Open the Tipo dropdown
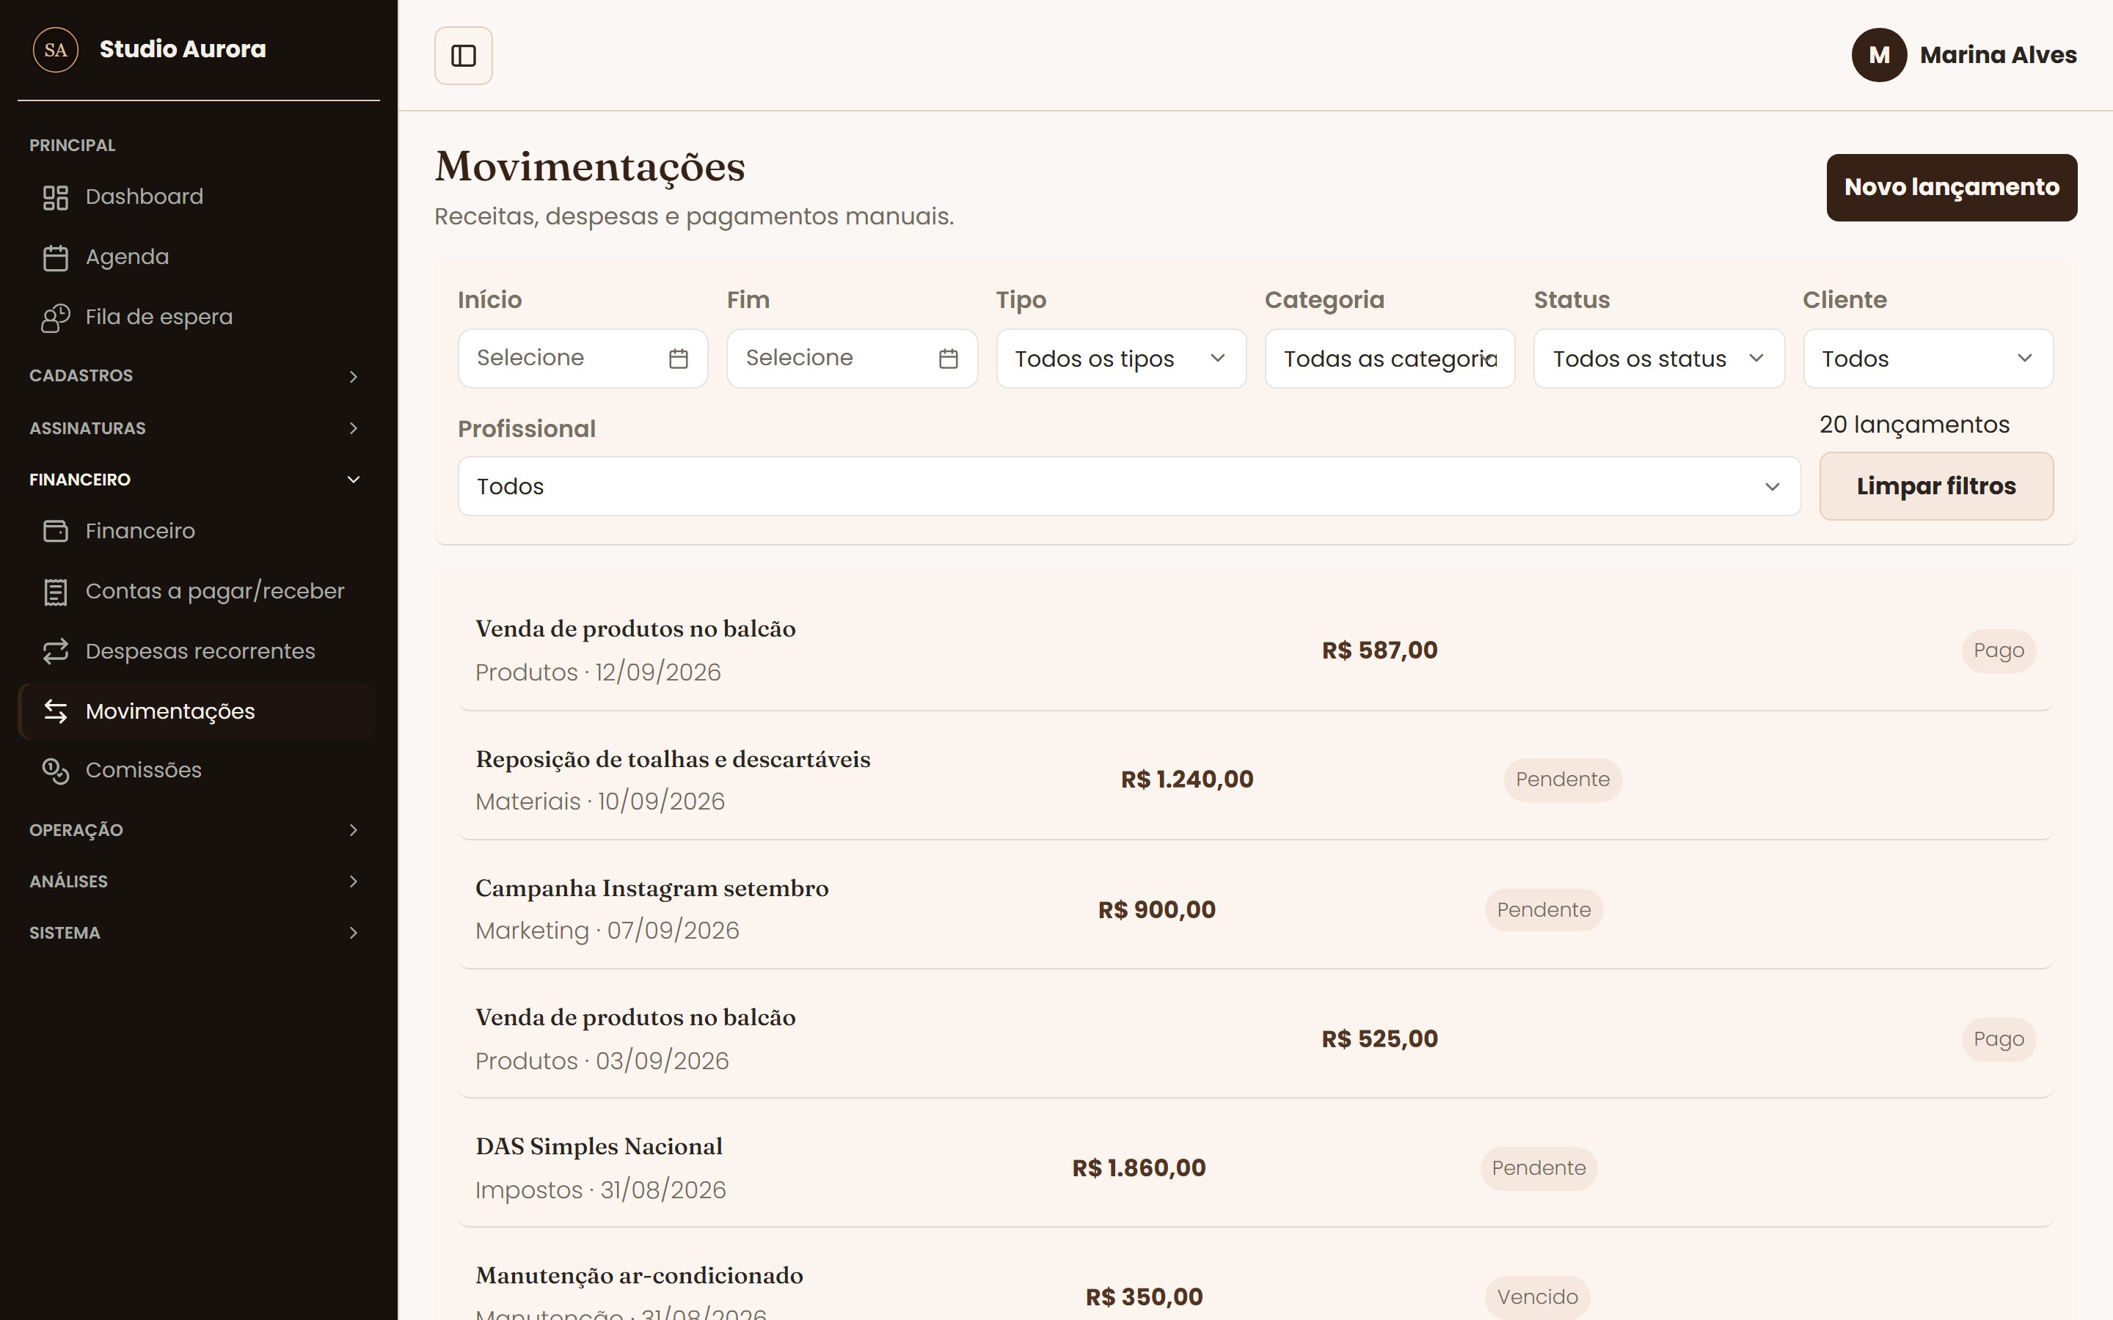Image resolution: width=2113 pixels, height=1320 pixels. pyautogui.click(x=1121, y=359)
